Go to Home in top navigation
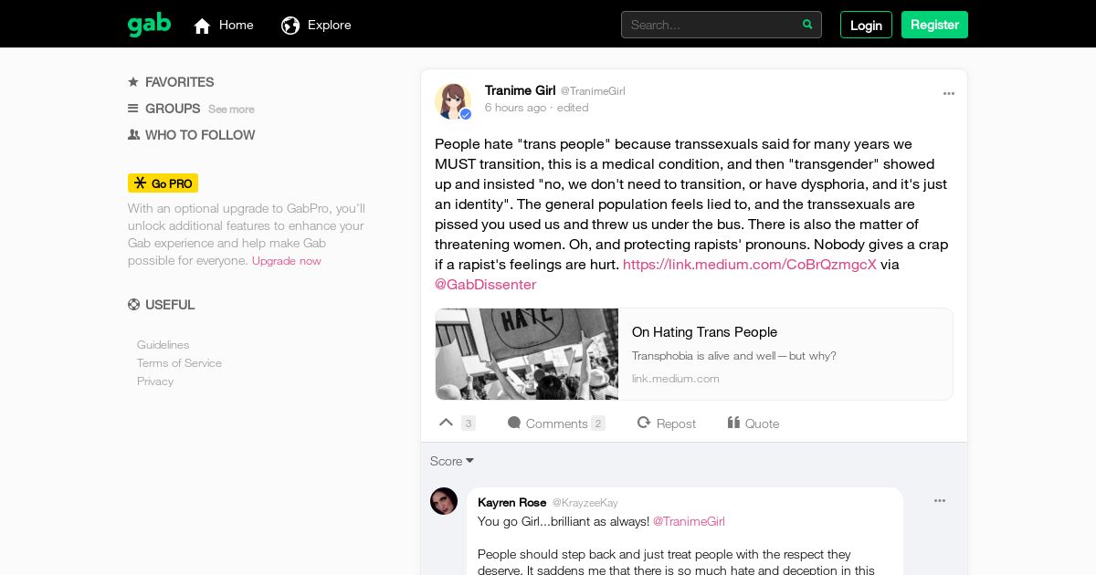Image resolution: width=1096 pixels, height=575 pixels. (x=224, y=25)
